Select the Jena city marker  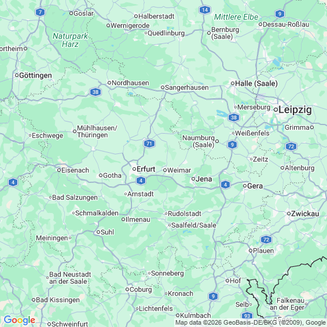(x=193, y=179)
